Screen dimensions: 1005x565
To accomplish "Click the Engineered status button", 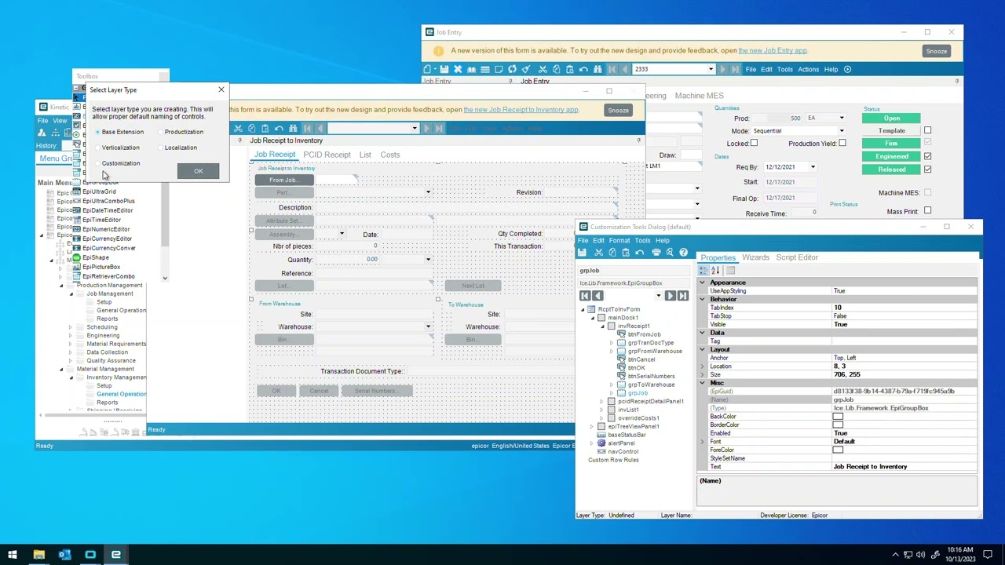I will coord(891,156).
